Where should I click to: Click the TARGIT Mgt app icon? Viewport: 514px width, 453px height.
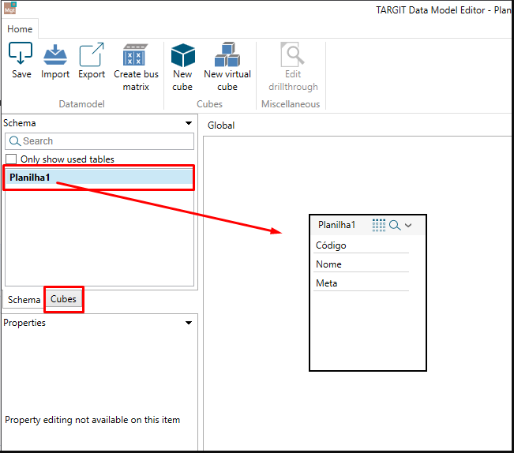click(x=9, y=8)
